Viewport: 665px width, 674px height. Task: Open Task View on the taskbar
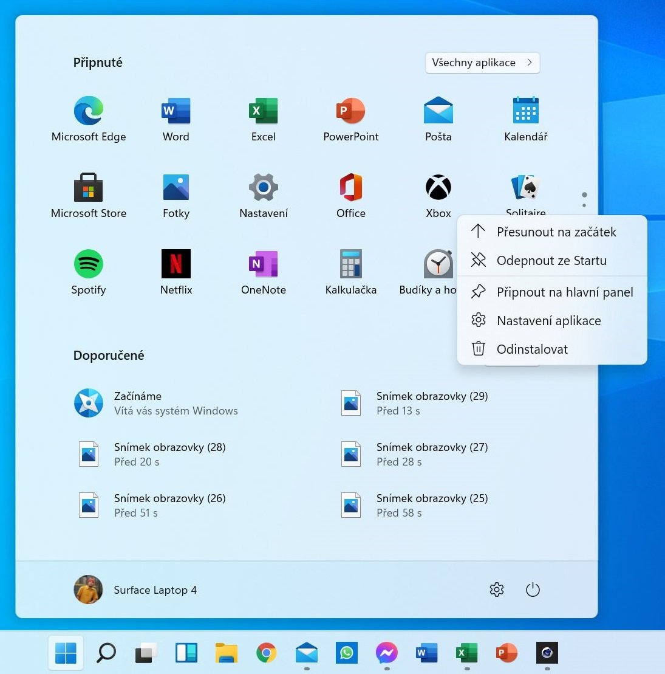tap(146, 653)
